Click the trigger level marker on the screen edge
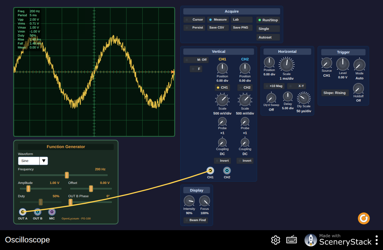The width and height of the screenshot is (383, 250). pyautogui.click(x=173, y=72)
